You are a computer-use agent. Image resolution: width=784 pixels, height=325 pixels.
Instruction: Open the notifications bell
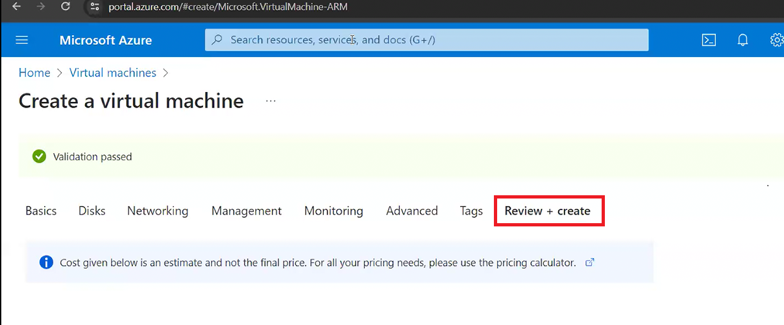[x=743, y=40]
